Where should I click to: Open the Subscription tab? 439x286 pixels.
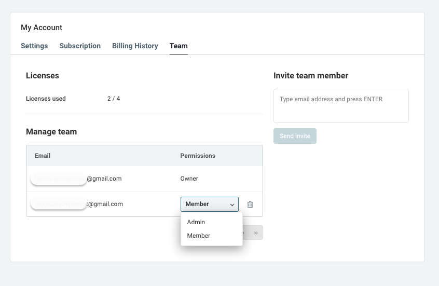click(80, 46)
